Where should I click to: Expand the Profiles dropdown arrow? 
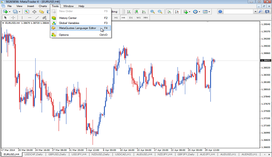pyautogui.click(x=19, y=12)
